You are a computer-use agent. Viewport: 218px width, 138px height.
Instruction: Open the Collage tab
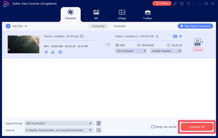(x=122, y=15)
